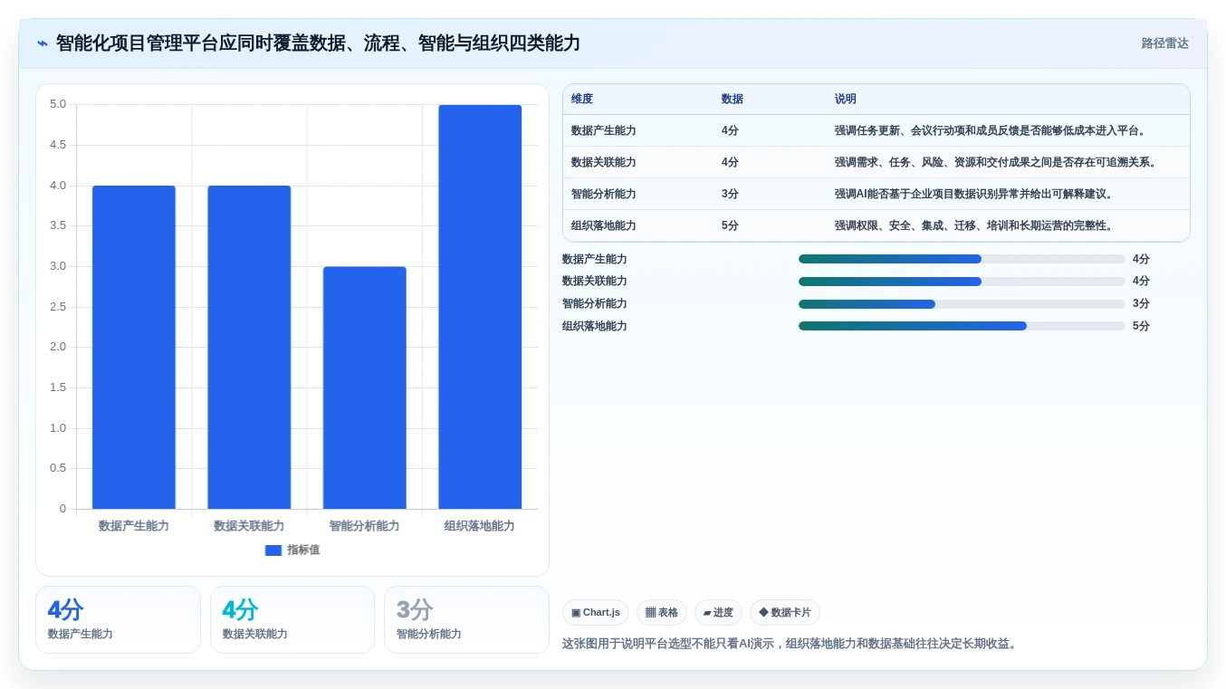Click the 数据卡片 tag chip
The height and width of the screenshot is (689, 1226).
point(785,613)
